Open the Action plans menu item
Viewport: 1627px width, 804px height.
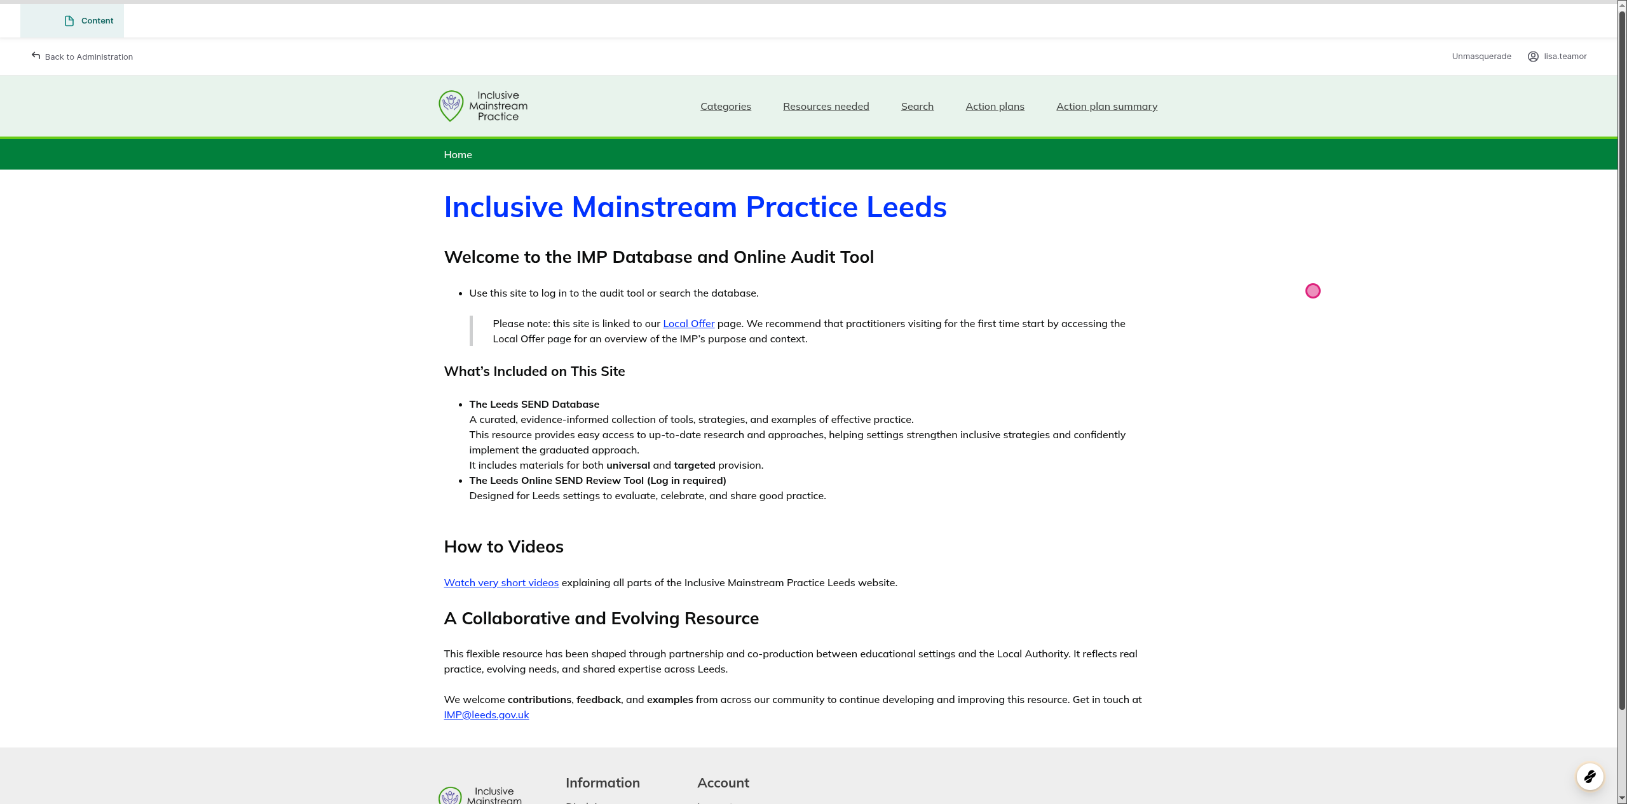point(995,107)
